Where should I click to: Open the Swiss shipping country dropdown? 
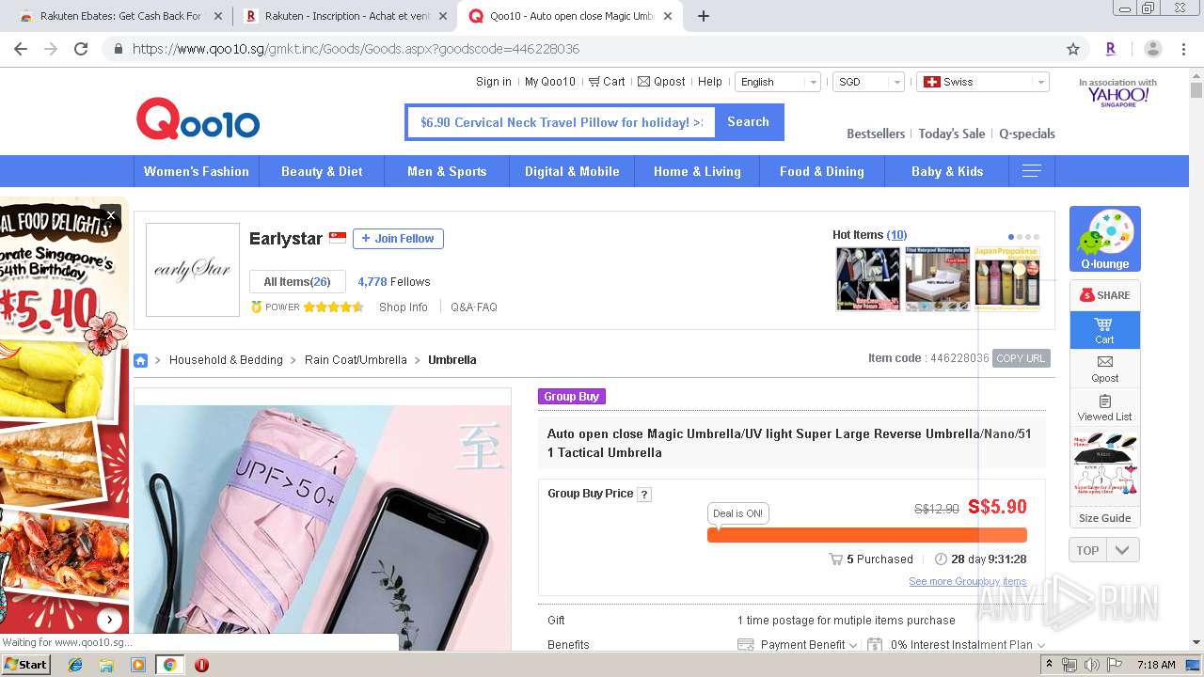coord(983,82)
